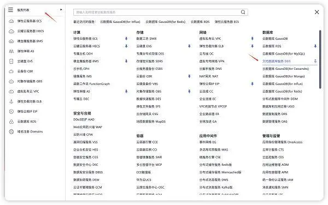Unpin ECS in the 计算 list
Screen dimensions: 328x205
click(126, 39)
